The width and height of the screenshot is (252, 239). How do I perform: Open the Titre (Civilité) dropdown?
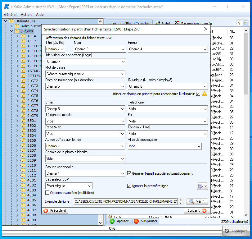tap(55, 49)
